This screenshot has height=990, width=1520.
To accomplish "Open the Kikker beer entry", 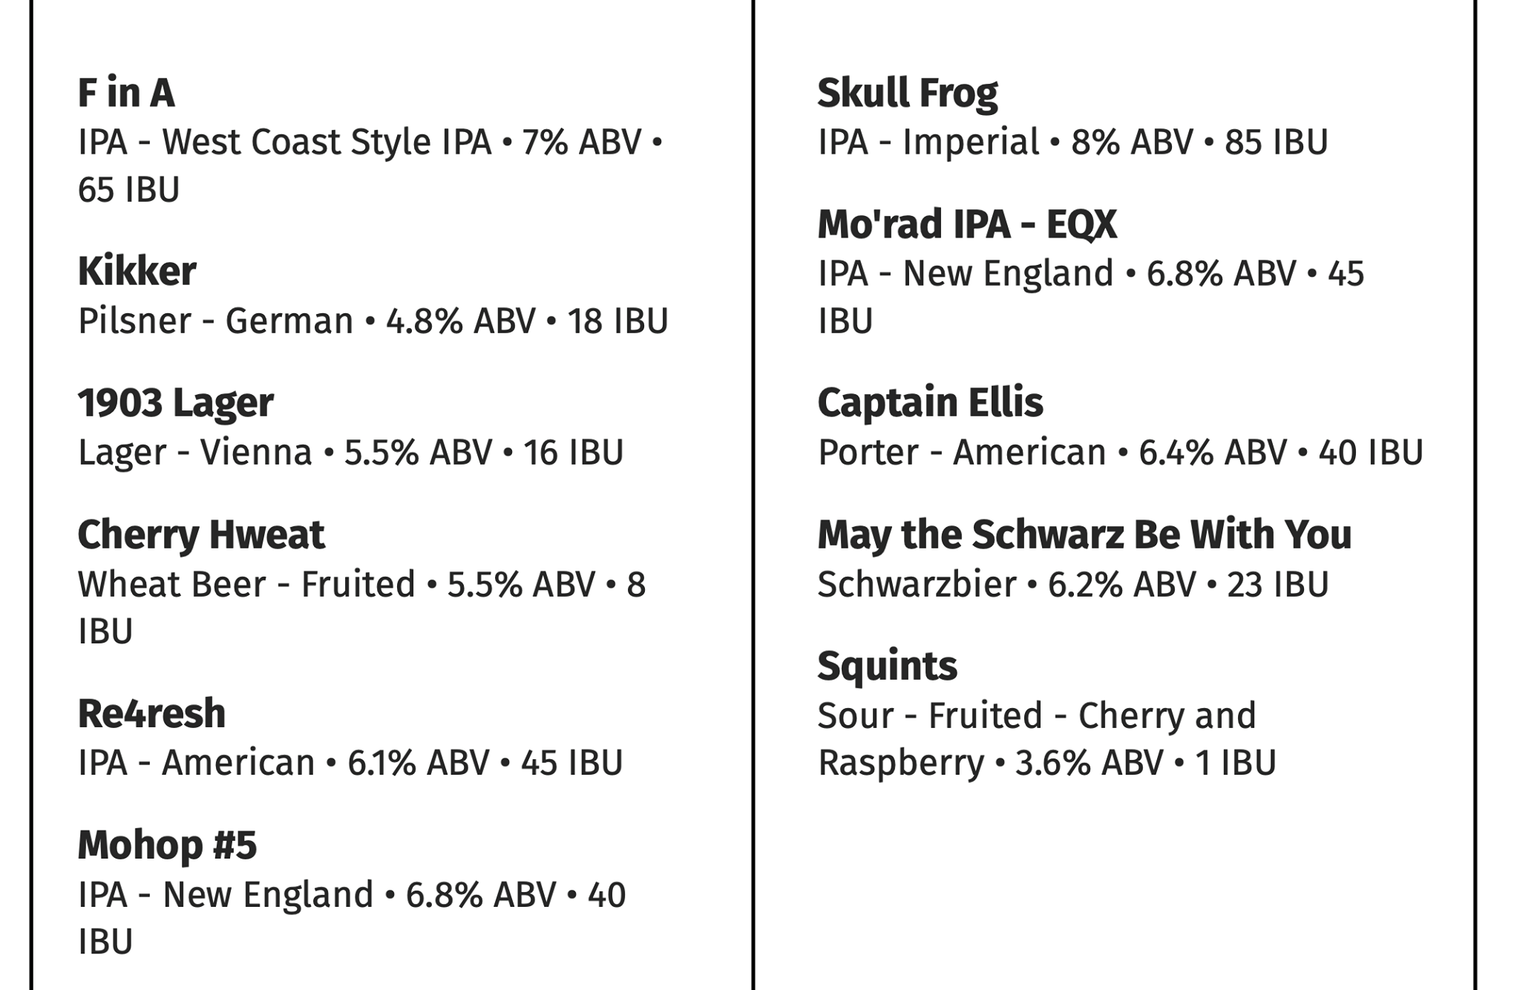I will coord(137,271).
